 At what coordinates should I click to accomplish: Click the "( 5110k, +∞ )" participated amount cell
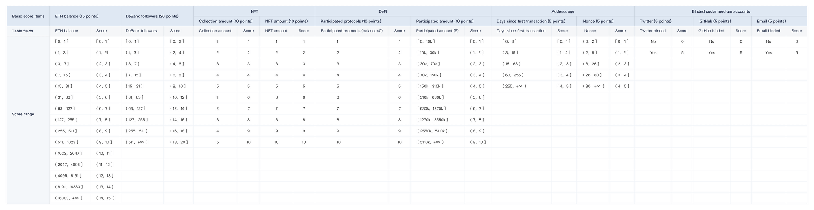coord(430,142)
